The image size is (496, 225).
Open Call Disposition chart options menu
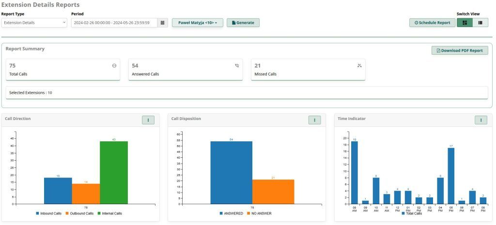[314, 120]
